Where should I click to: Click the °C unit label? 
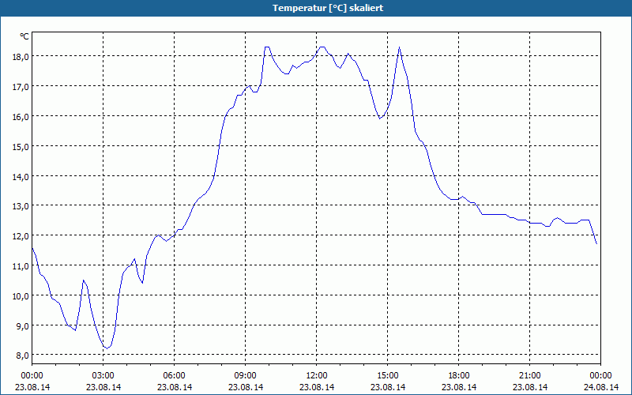point(24,36)
